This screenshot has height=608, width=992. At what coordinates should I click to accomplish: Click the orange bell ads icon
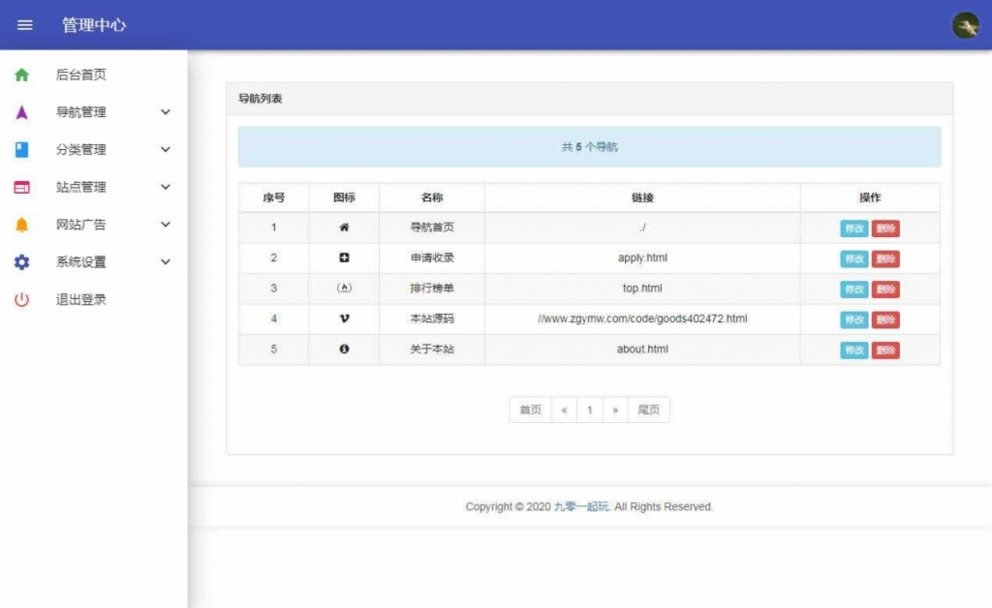click(21, 225)
